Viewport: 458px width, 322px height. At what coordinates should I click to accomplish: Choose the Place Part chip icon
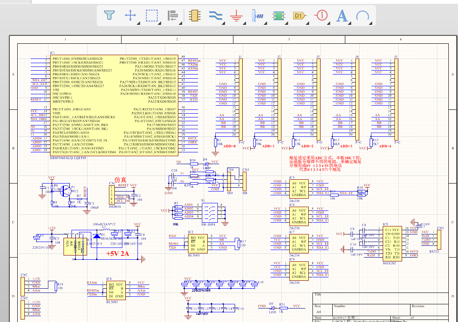coord(194,16)
